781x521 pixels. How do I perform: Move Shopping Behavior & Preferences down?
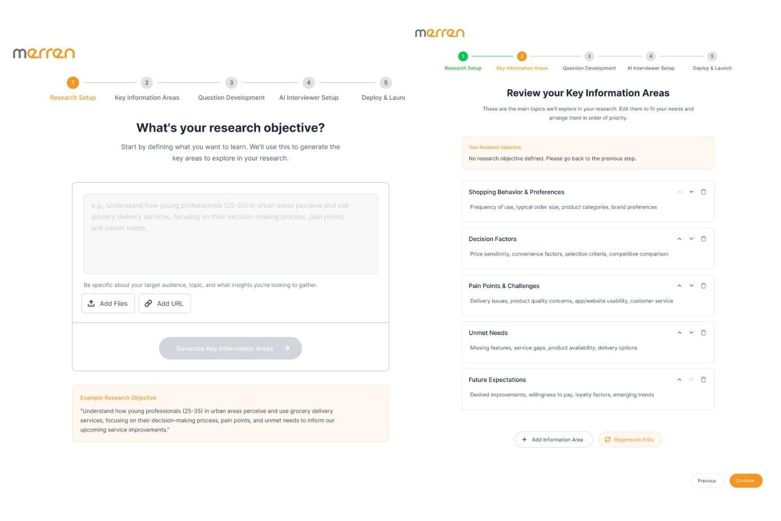pos(691,192)
